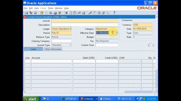Click the Conversion Date field
Image resolution: width=181 pixels, height=101 pixels.
tap(143, 29)
